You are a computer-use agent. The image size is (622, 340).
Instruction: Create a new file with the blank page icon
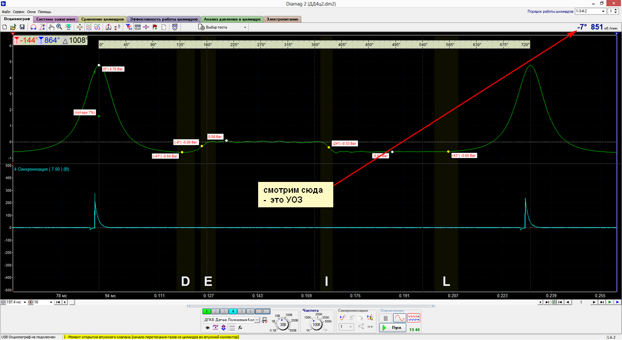coord(5,27)
